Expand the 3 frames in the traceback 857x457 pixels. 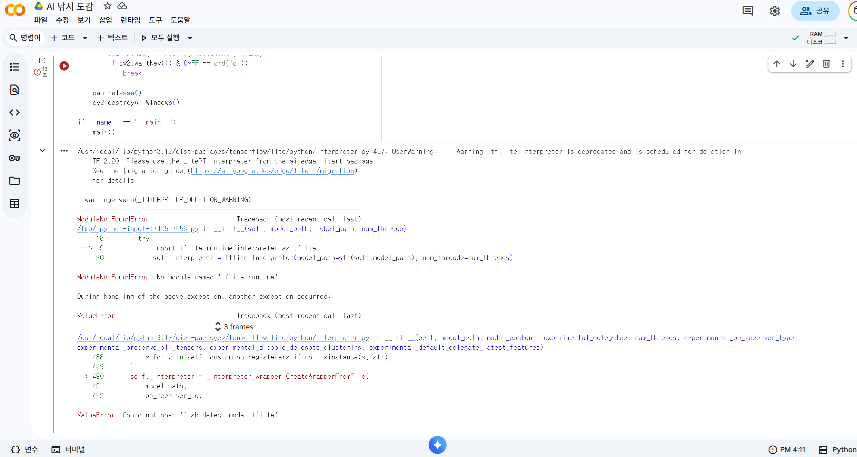pyautogui.click(x=234, y=327)
